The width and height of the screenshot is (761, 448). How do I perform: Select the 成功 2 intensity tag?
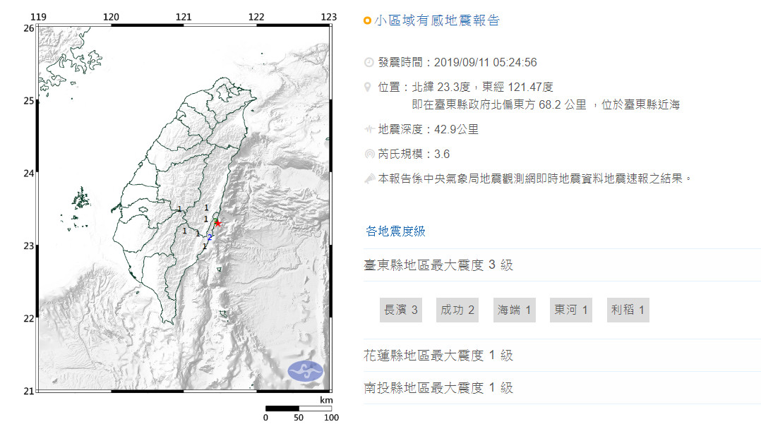pyautogui.click(x=457, y=310)
